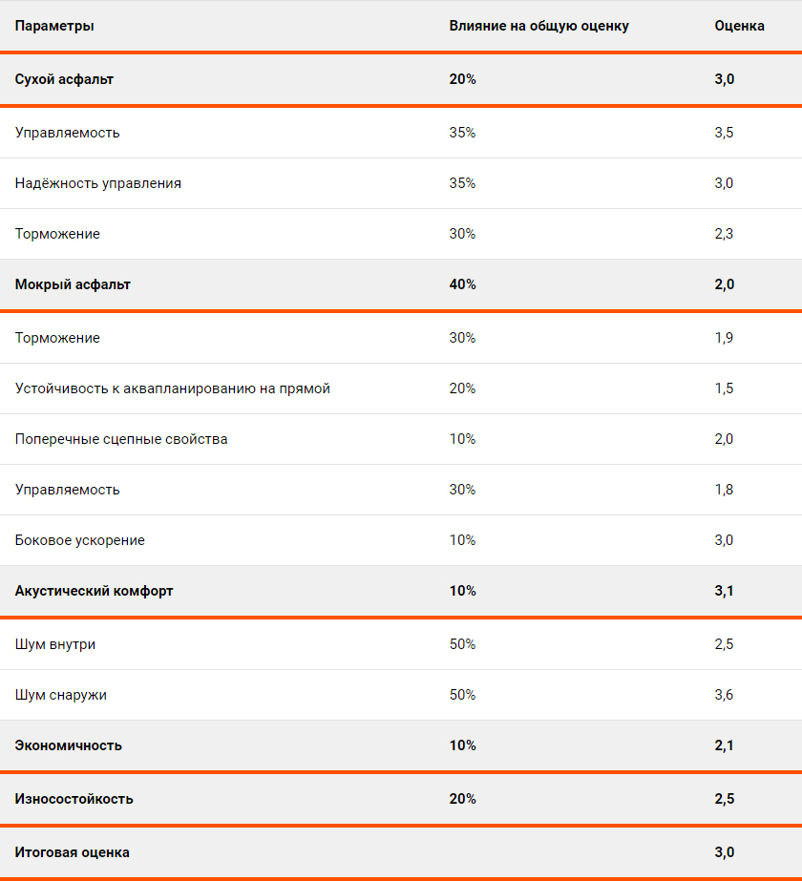Click the 3,6 score for Шум снаружи

pos(724,695)
